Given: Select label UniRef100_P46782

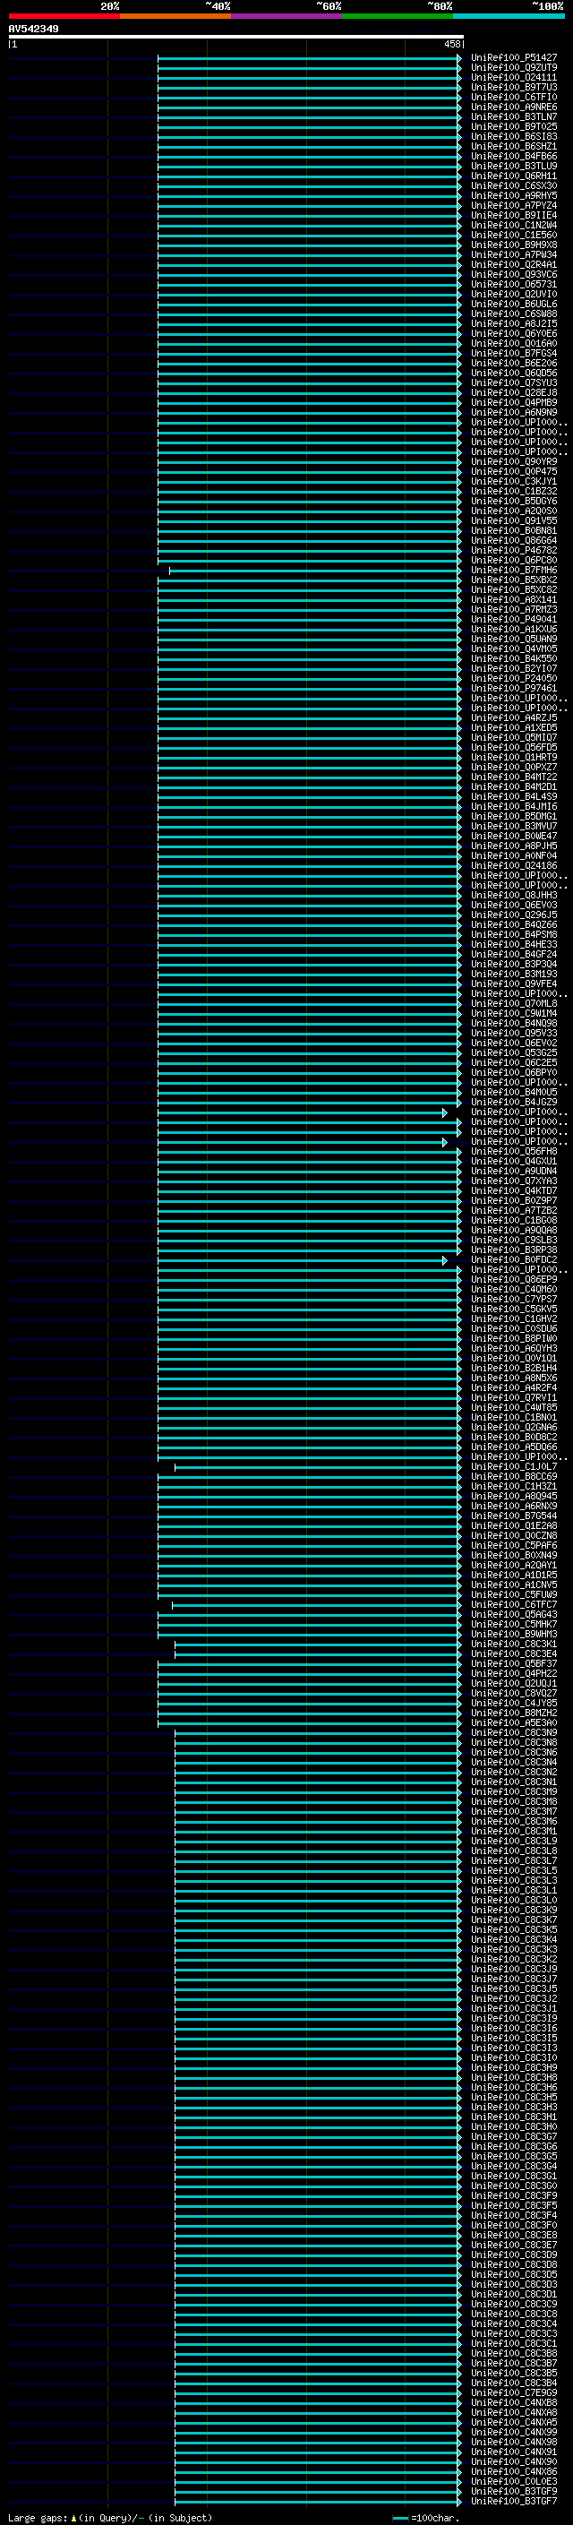Looking at the screenshot, I should (x=513, y=551).
